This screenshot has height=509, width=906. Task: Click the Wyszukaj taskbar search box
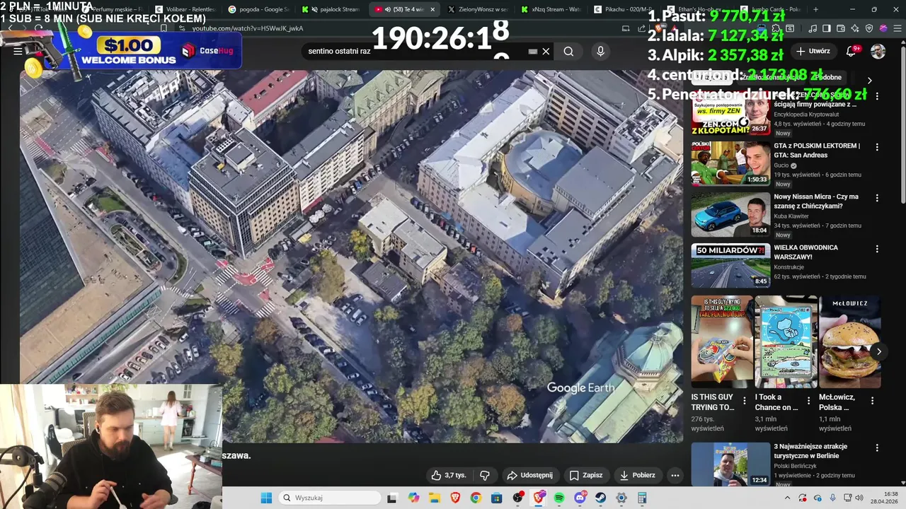click(329, 498)
